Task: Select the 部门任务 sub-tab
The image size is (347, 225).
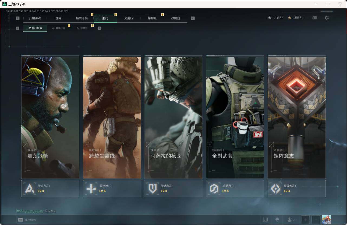Action: click(35, 28)
